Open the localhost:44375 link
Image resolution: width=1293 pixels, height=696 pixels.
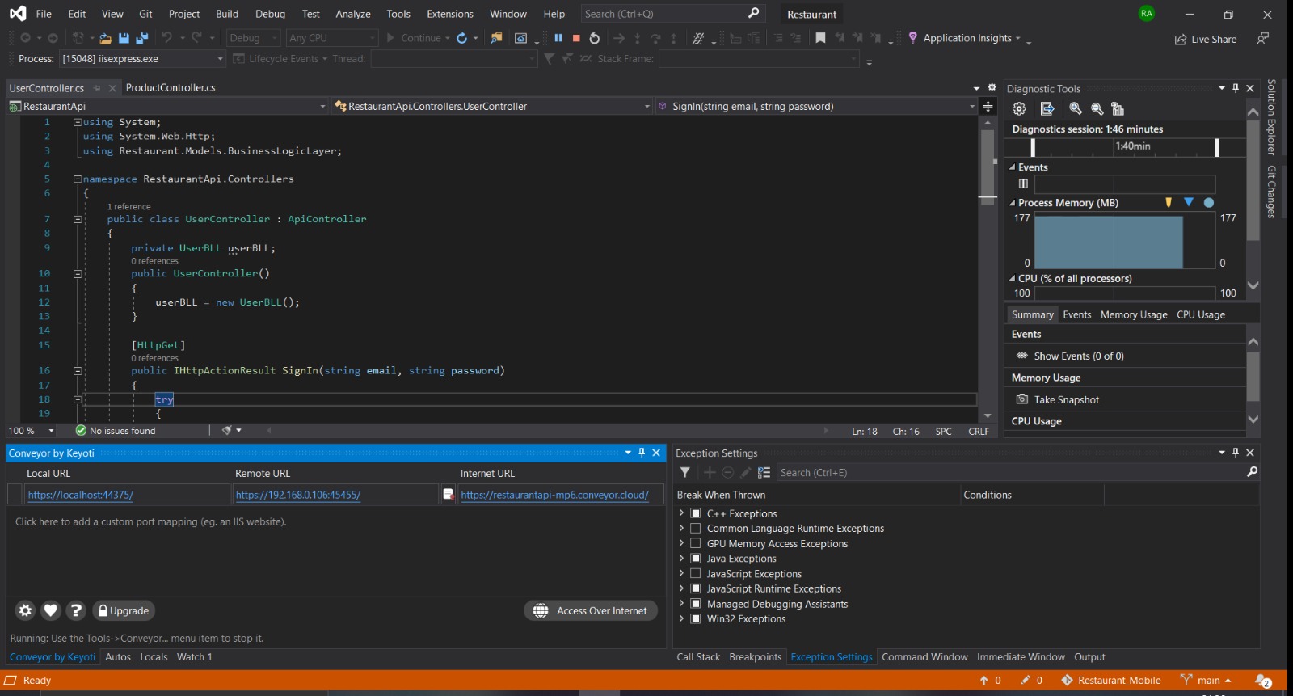(81, 495)
